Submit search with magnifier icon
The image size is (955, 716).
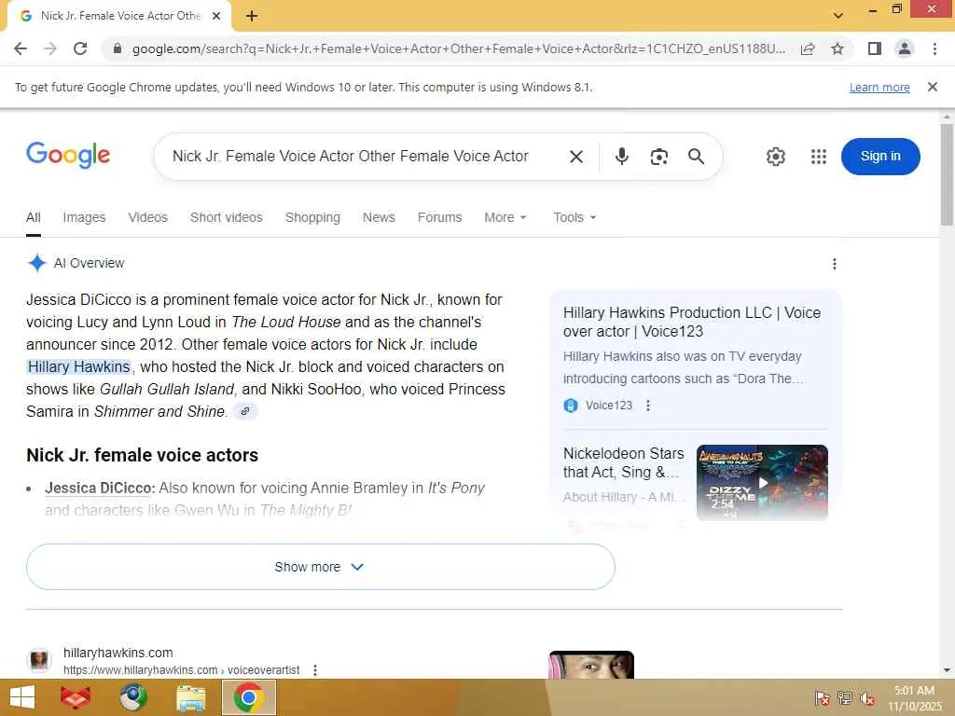pos(696,157)
